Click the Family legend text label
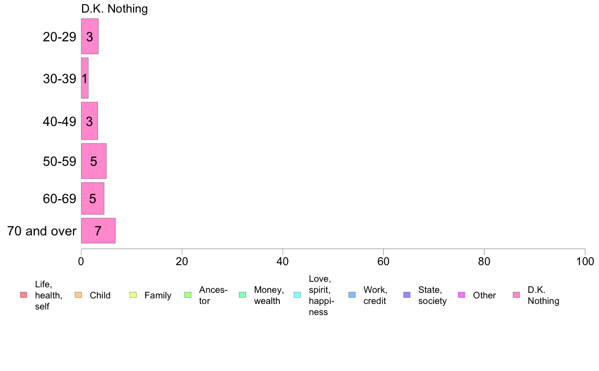 point(158,295)
